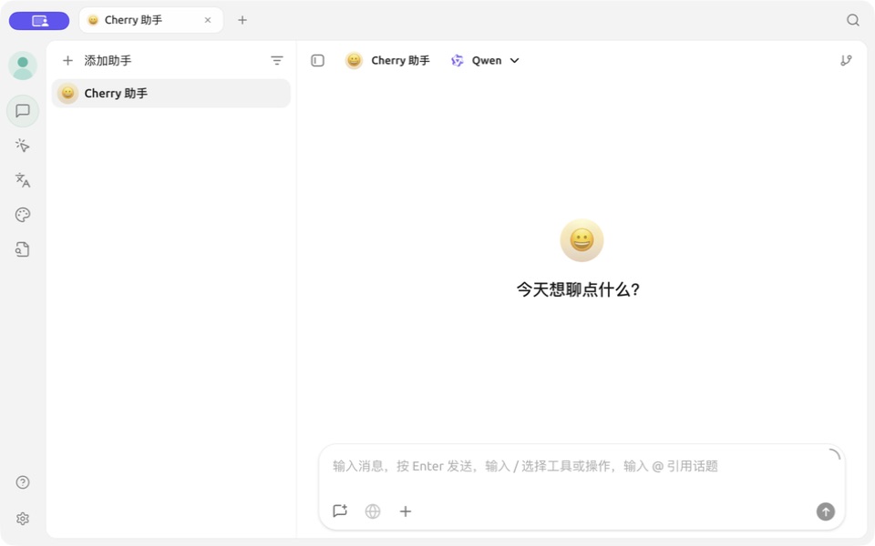
Task: Click the large smiley assistant avatar
Action: pyautogui.click(x=582, y=240)
